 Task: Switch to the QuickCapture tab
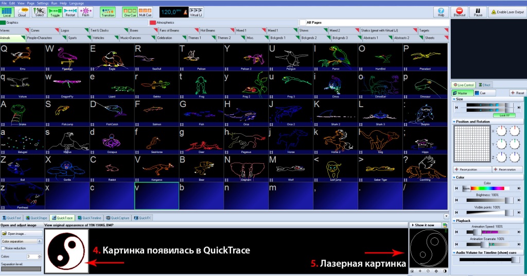click(118, 218)
